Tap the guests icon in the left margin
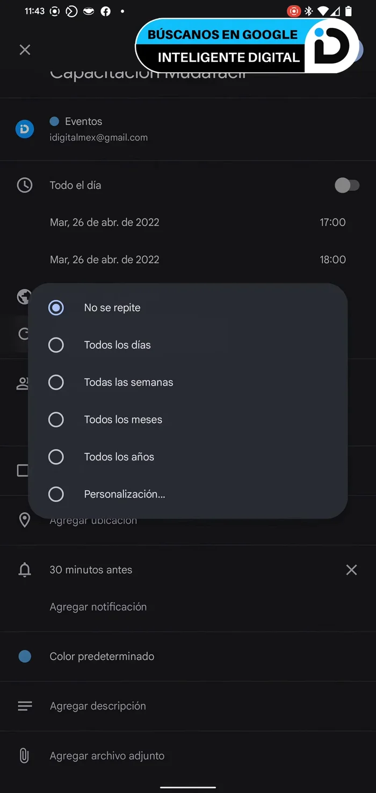Viewport: 376px width, 793px height. [x=23, y=383]
